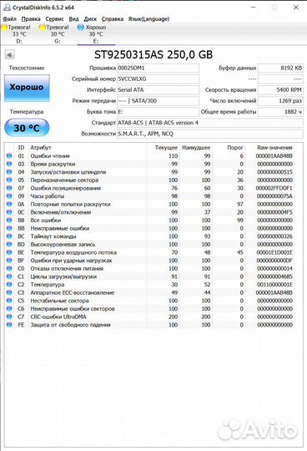Click the blue Хорошо health status button
The width and height of the screenshot is (307, 451).
tap(27, 88)
